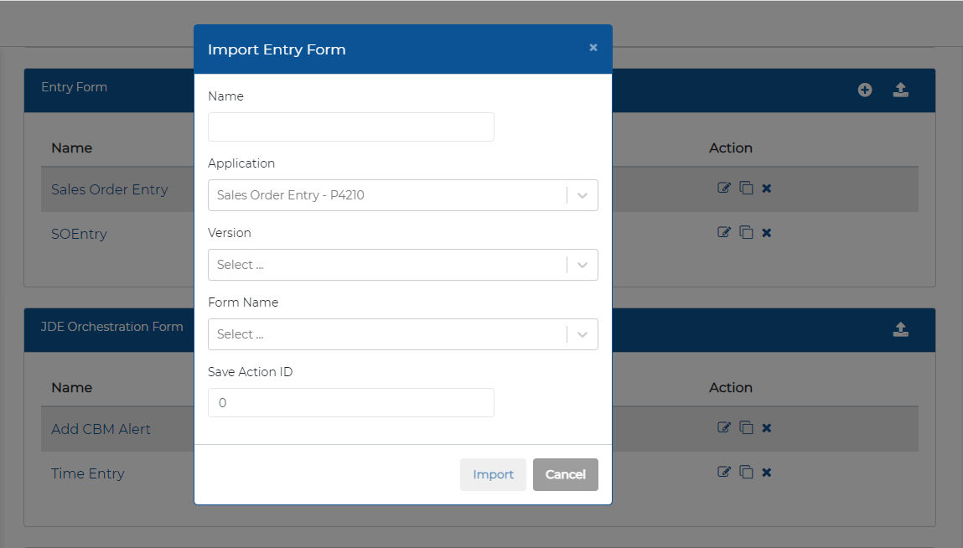The image size is (963, 548).
Task: Copy the Add CBM Alert form
Action: [x=746, y=427]
